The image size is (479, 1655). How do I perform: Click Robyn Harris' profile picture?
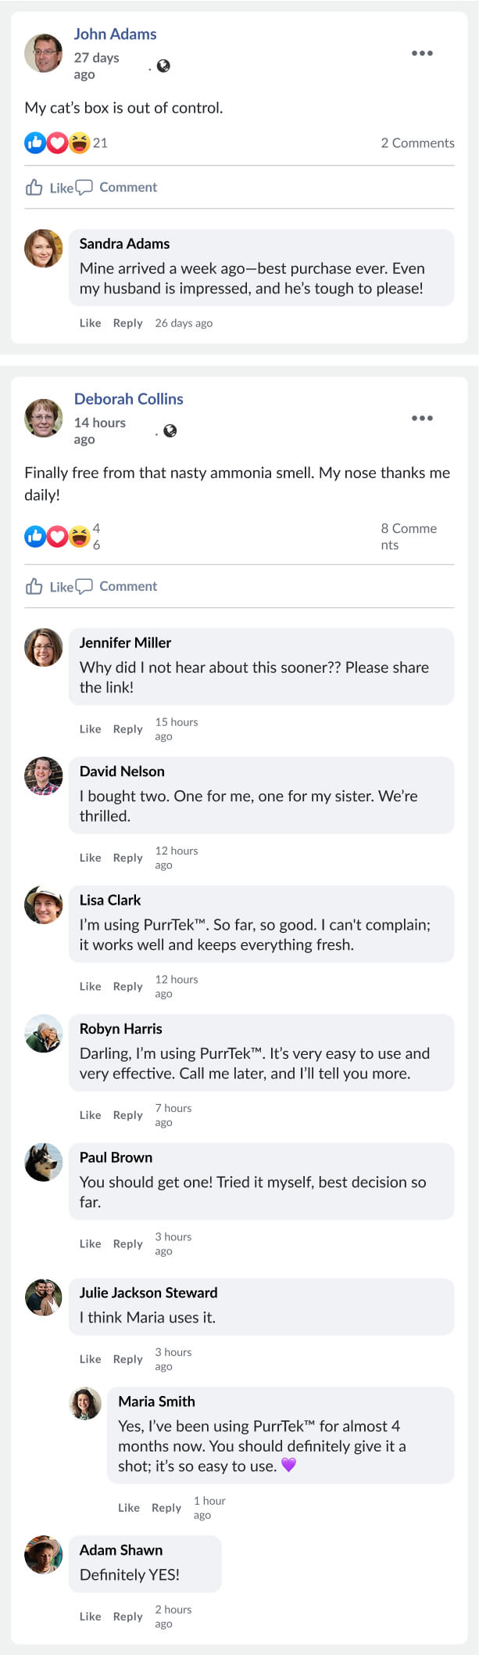43,1034
